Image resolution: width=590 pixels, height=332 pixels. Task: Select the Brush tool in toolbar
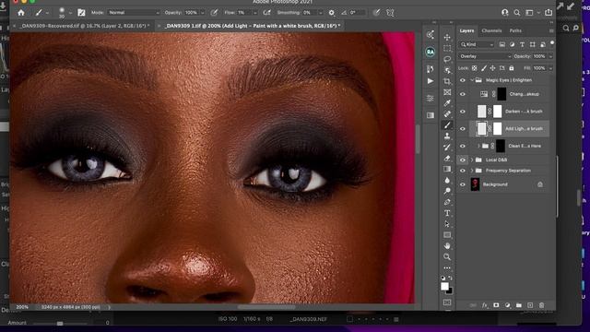click(x=447, y=125)
